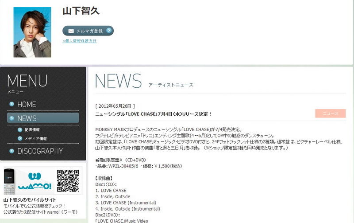The image size is (354, 223).
Task: Click the 「LOVE CHASE」Music Video line
Action: 122,221
